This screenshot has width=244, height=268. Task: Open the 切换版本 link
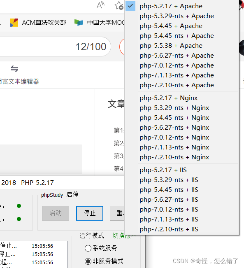(125, 236)
